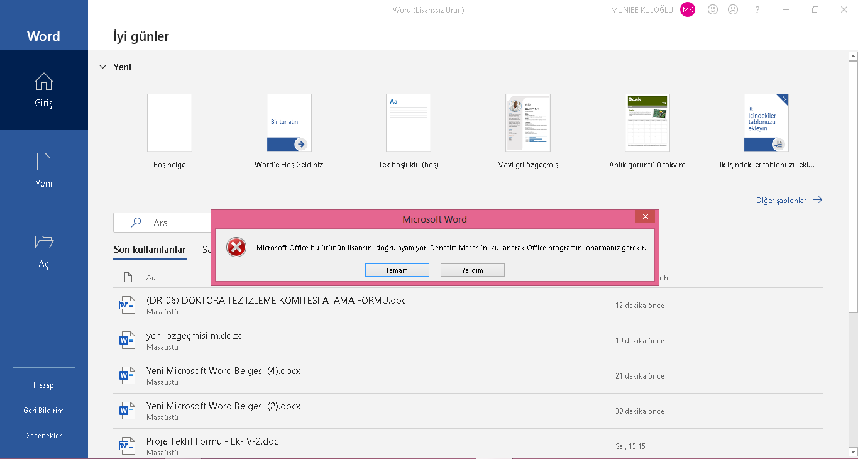The height and width of the screenshot is (459, 858).
Task: Click the '12 dakika önce' timestamp
Action: pyautogui.click(x=640, y=306)
